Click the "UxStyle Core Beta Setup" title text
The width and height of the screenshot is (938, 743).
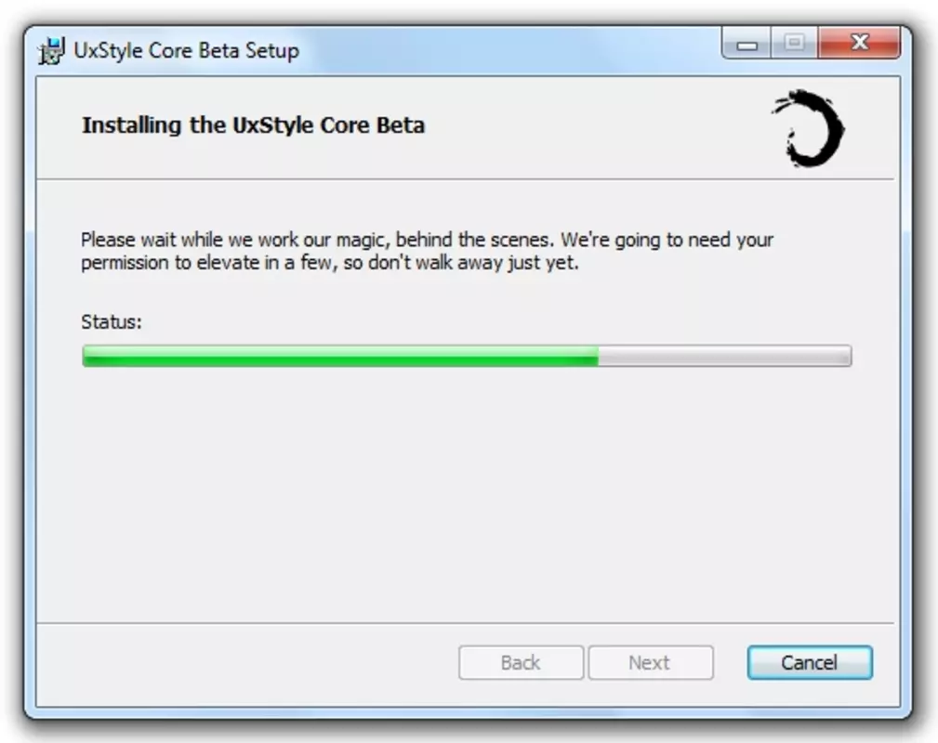point(186,51)
